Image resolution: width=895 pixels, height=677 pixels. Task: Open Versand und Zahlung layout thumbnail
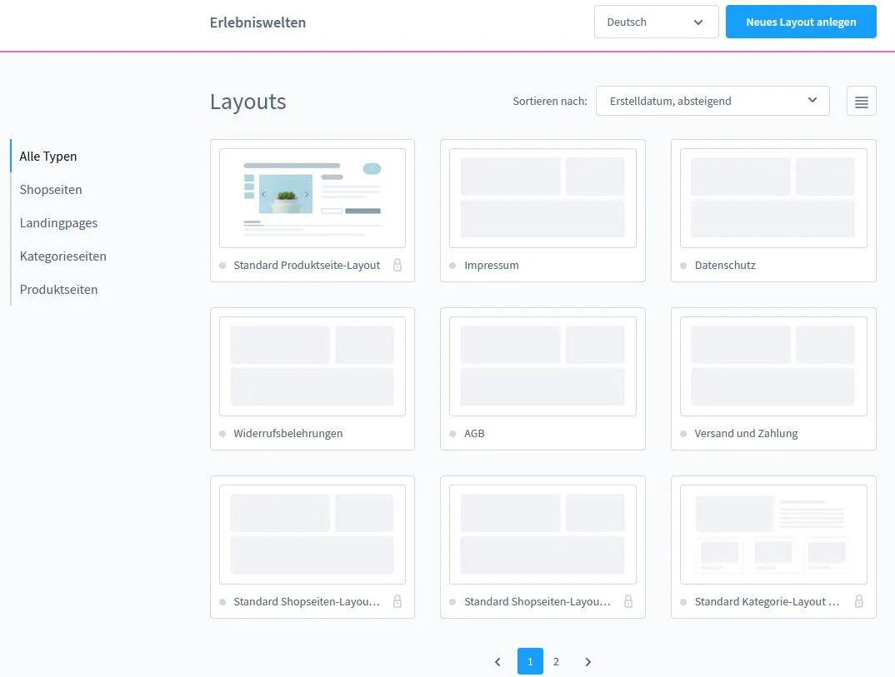[773, 366]
